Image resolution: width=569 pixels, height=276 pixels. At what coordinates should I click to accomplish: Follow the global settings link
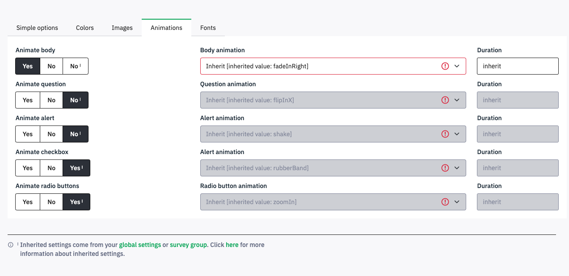140,245
